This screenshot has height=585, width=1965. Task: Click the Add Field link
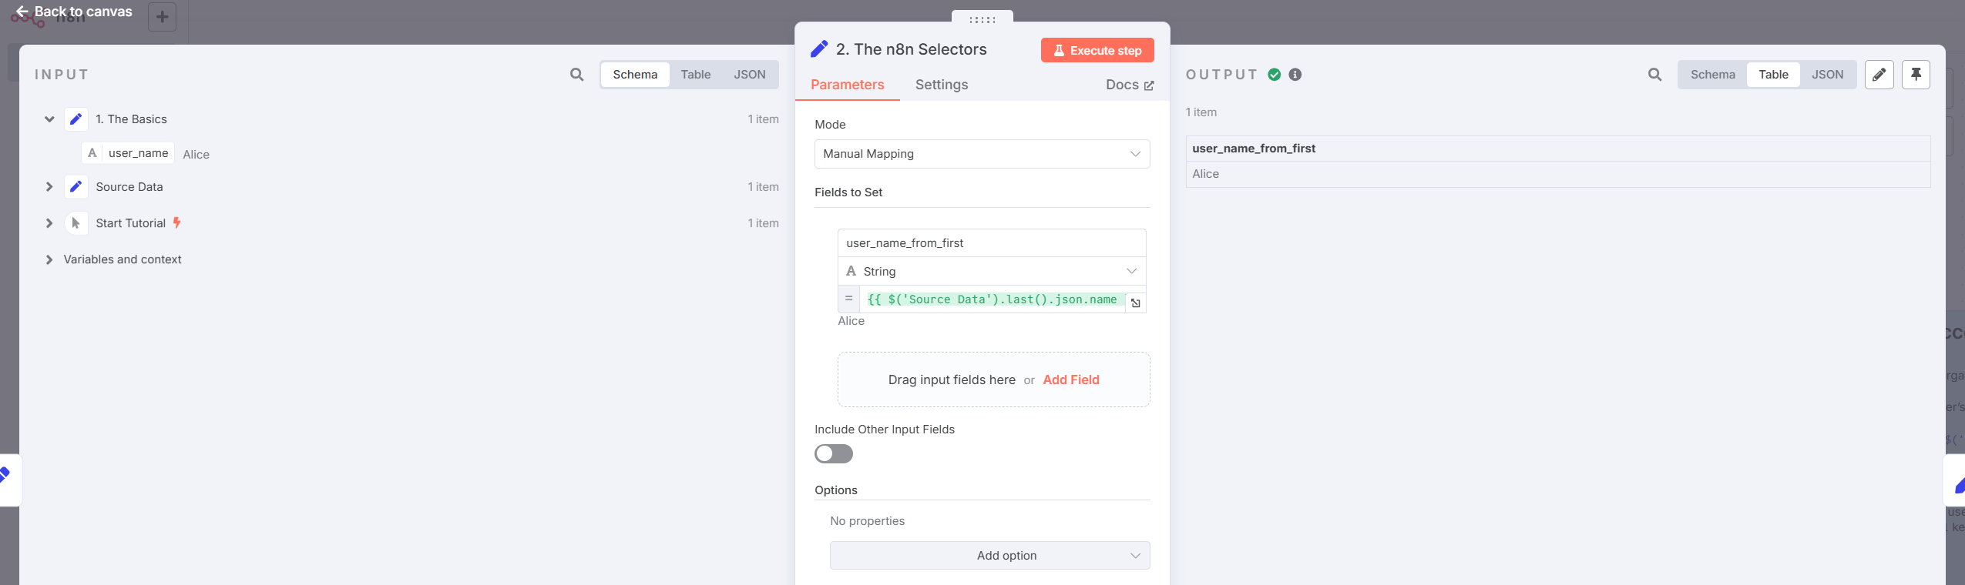coord(1070,379)
